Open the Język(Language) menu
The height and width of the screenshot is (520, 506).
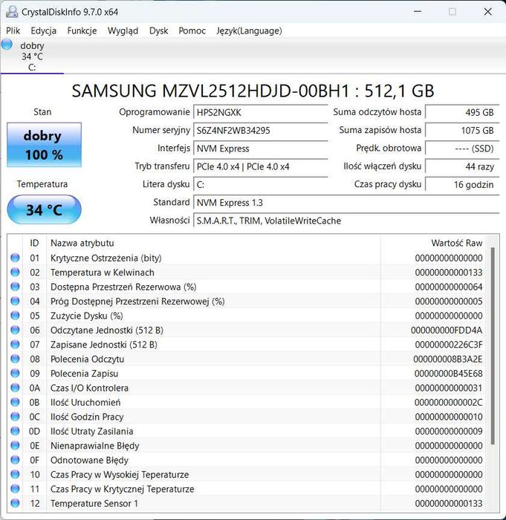(x=249, y=31)
